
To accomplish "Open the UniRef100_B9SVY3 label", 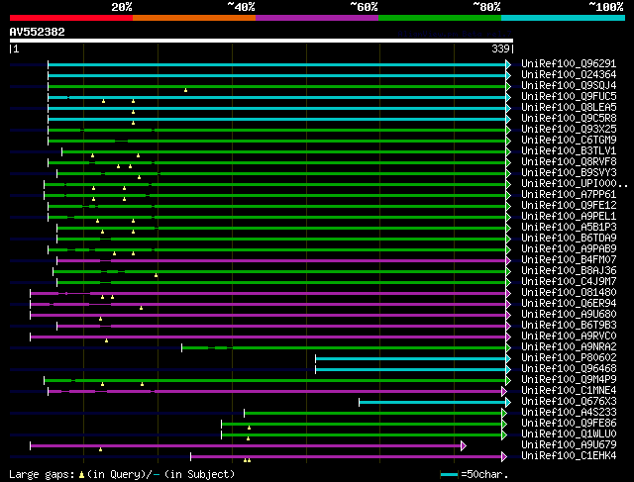I will [x=569, y=173].
